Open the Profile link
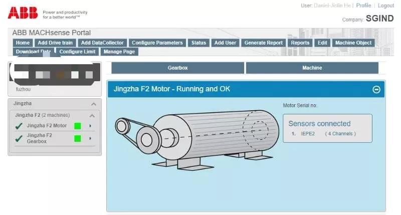401x215 pixels. coord(363,6)
